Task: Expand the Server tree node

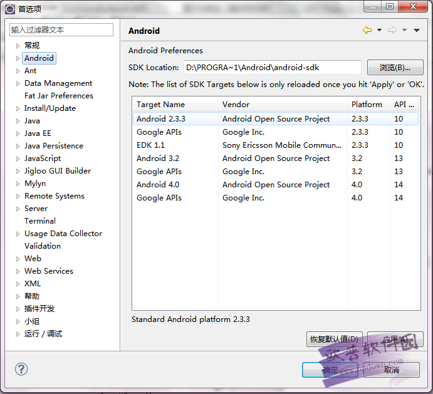Action: [18, 209]
